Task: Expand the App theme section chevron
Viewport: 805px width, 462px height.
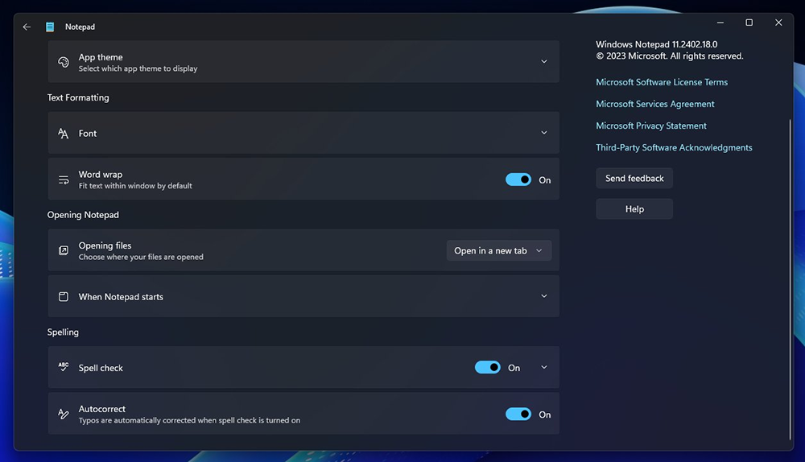Action: [x=544, y=62]
